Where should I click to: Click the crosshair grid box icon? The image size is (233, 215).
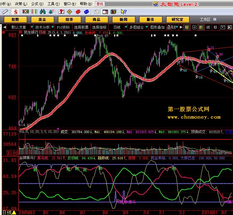[194, 27]
